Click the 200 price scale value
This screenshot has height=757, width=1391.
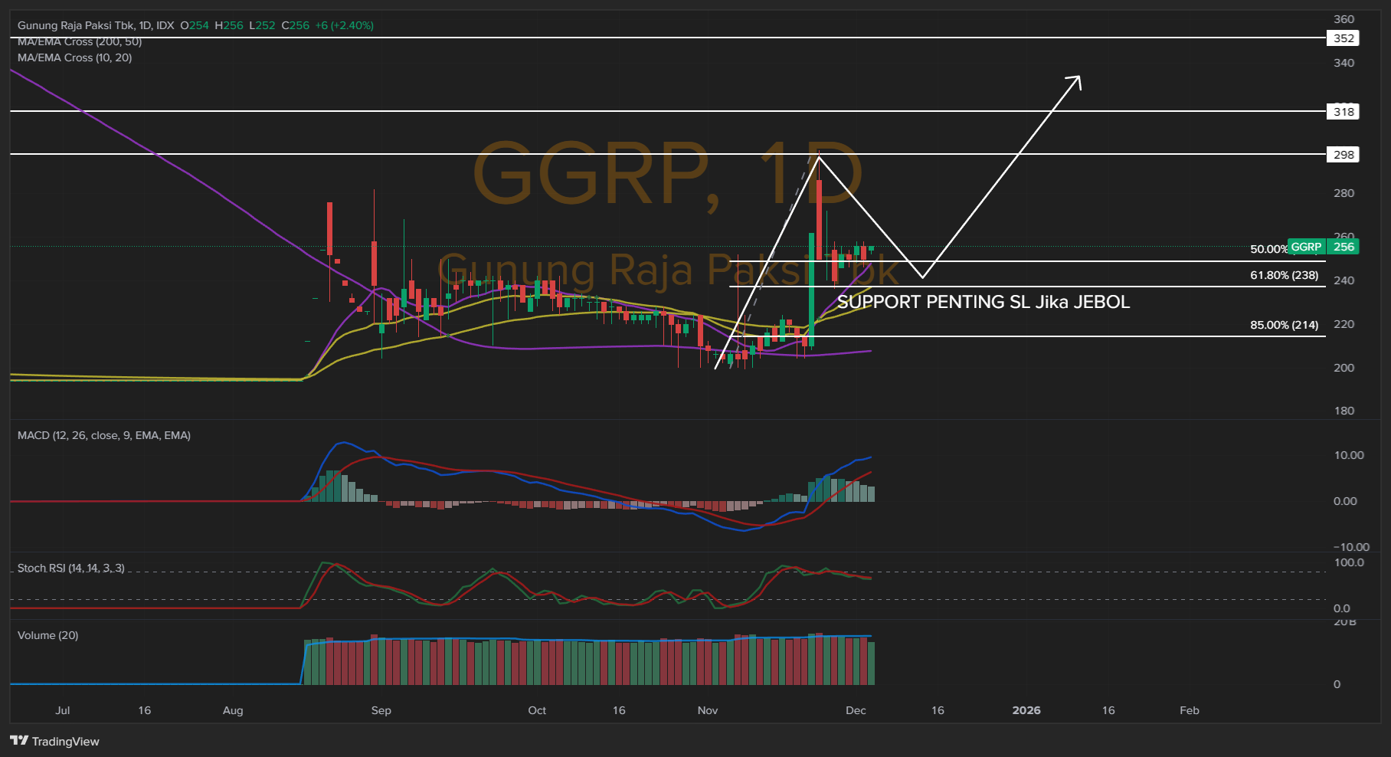[1344, 368]
